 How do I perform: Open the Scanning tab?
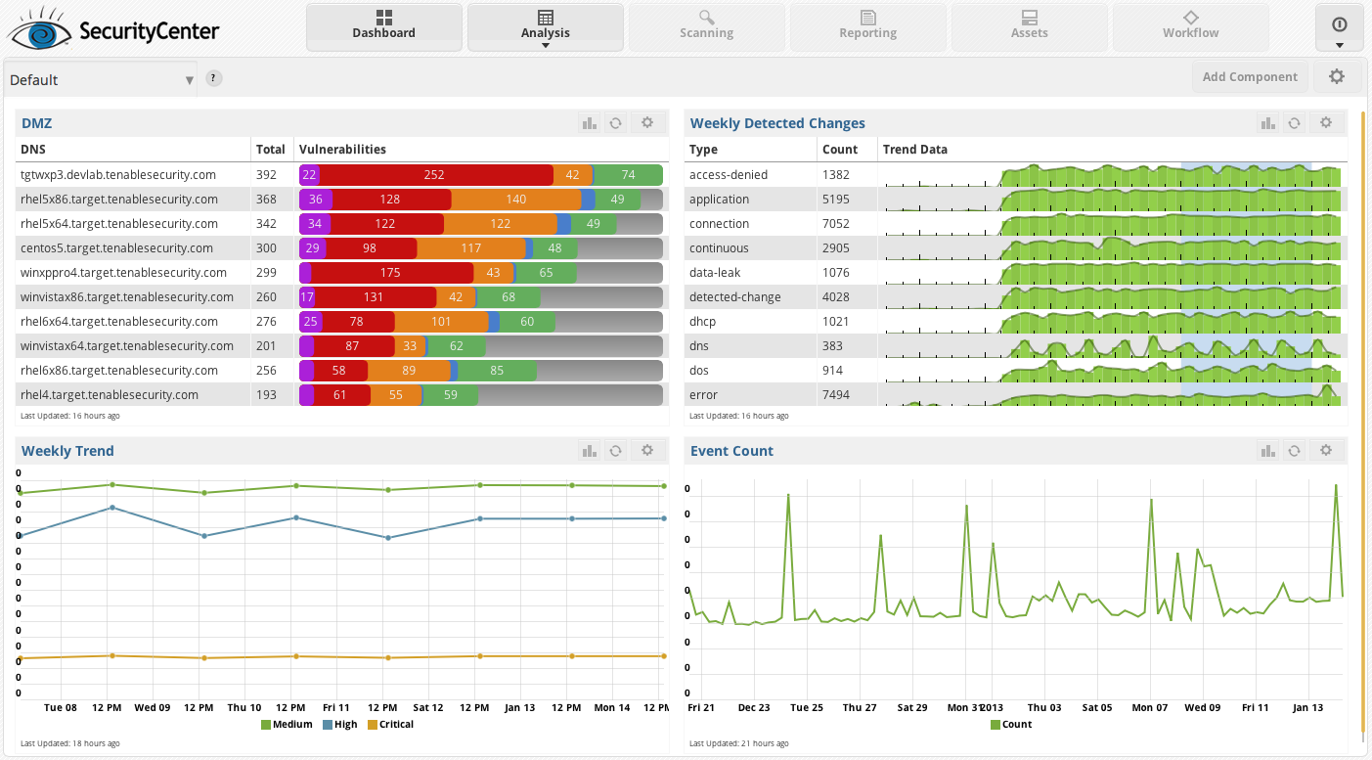click(x=707, y=27)
